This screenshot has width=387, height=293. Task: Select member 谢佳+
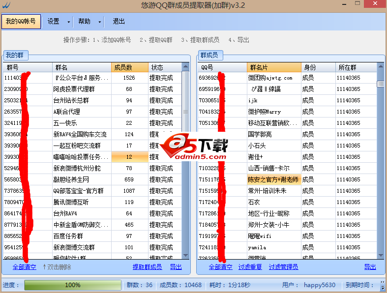pos(287,157)
